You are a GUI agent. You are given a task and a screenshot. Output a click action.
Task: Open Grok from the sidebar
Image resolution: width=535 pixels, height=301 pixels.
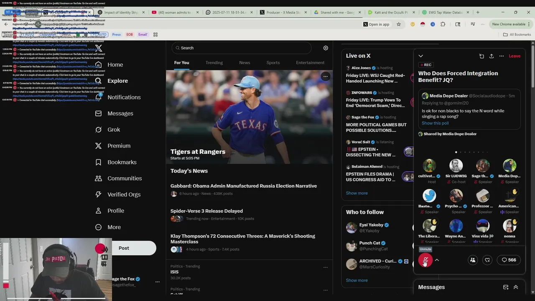[107, 130]
